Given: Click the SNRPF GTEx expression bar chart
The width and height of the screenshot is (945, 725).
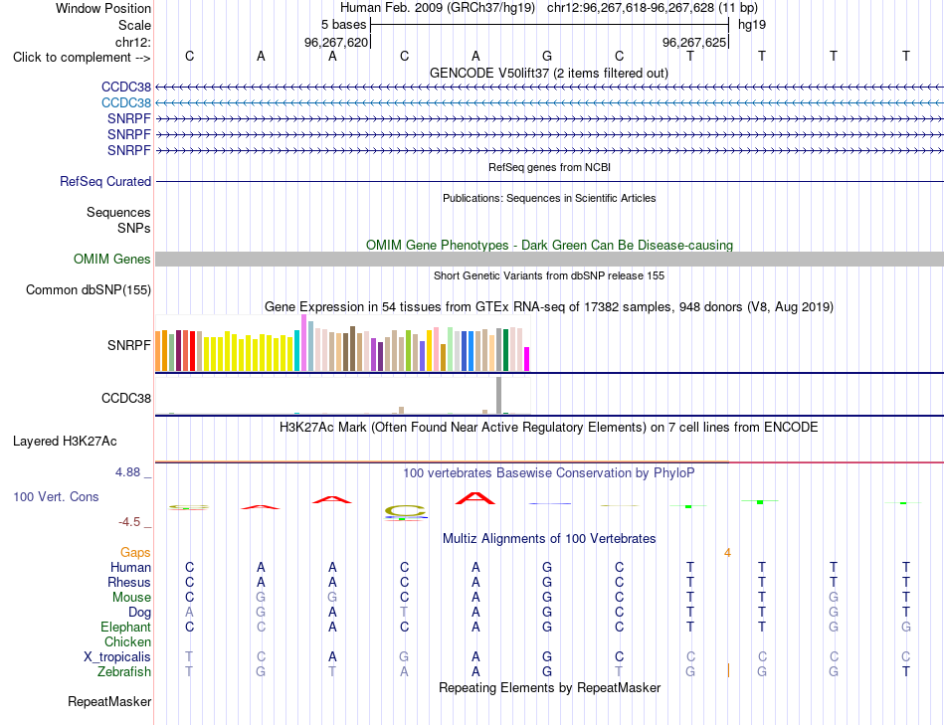Looking at the screenshot, I should coord(342,343).
